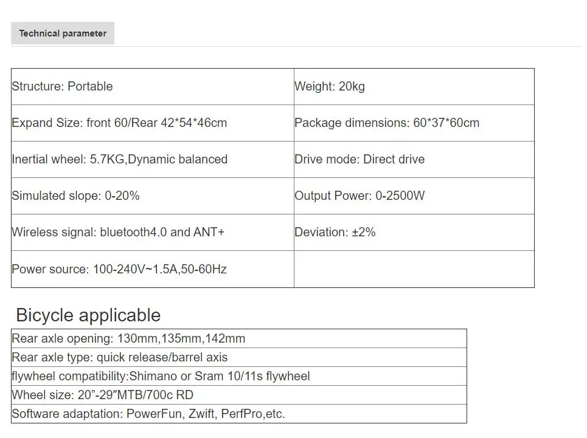
Task: Select the 'Simulated slope: 0-20%' cell
Action: click(153, 196)
